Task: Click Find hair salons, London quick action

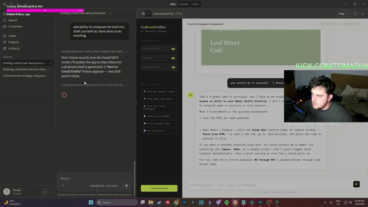Action: click(159, 91)
